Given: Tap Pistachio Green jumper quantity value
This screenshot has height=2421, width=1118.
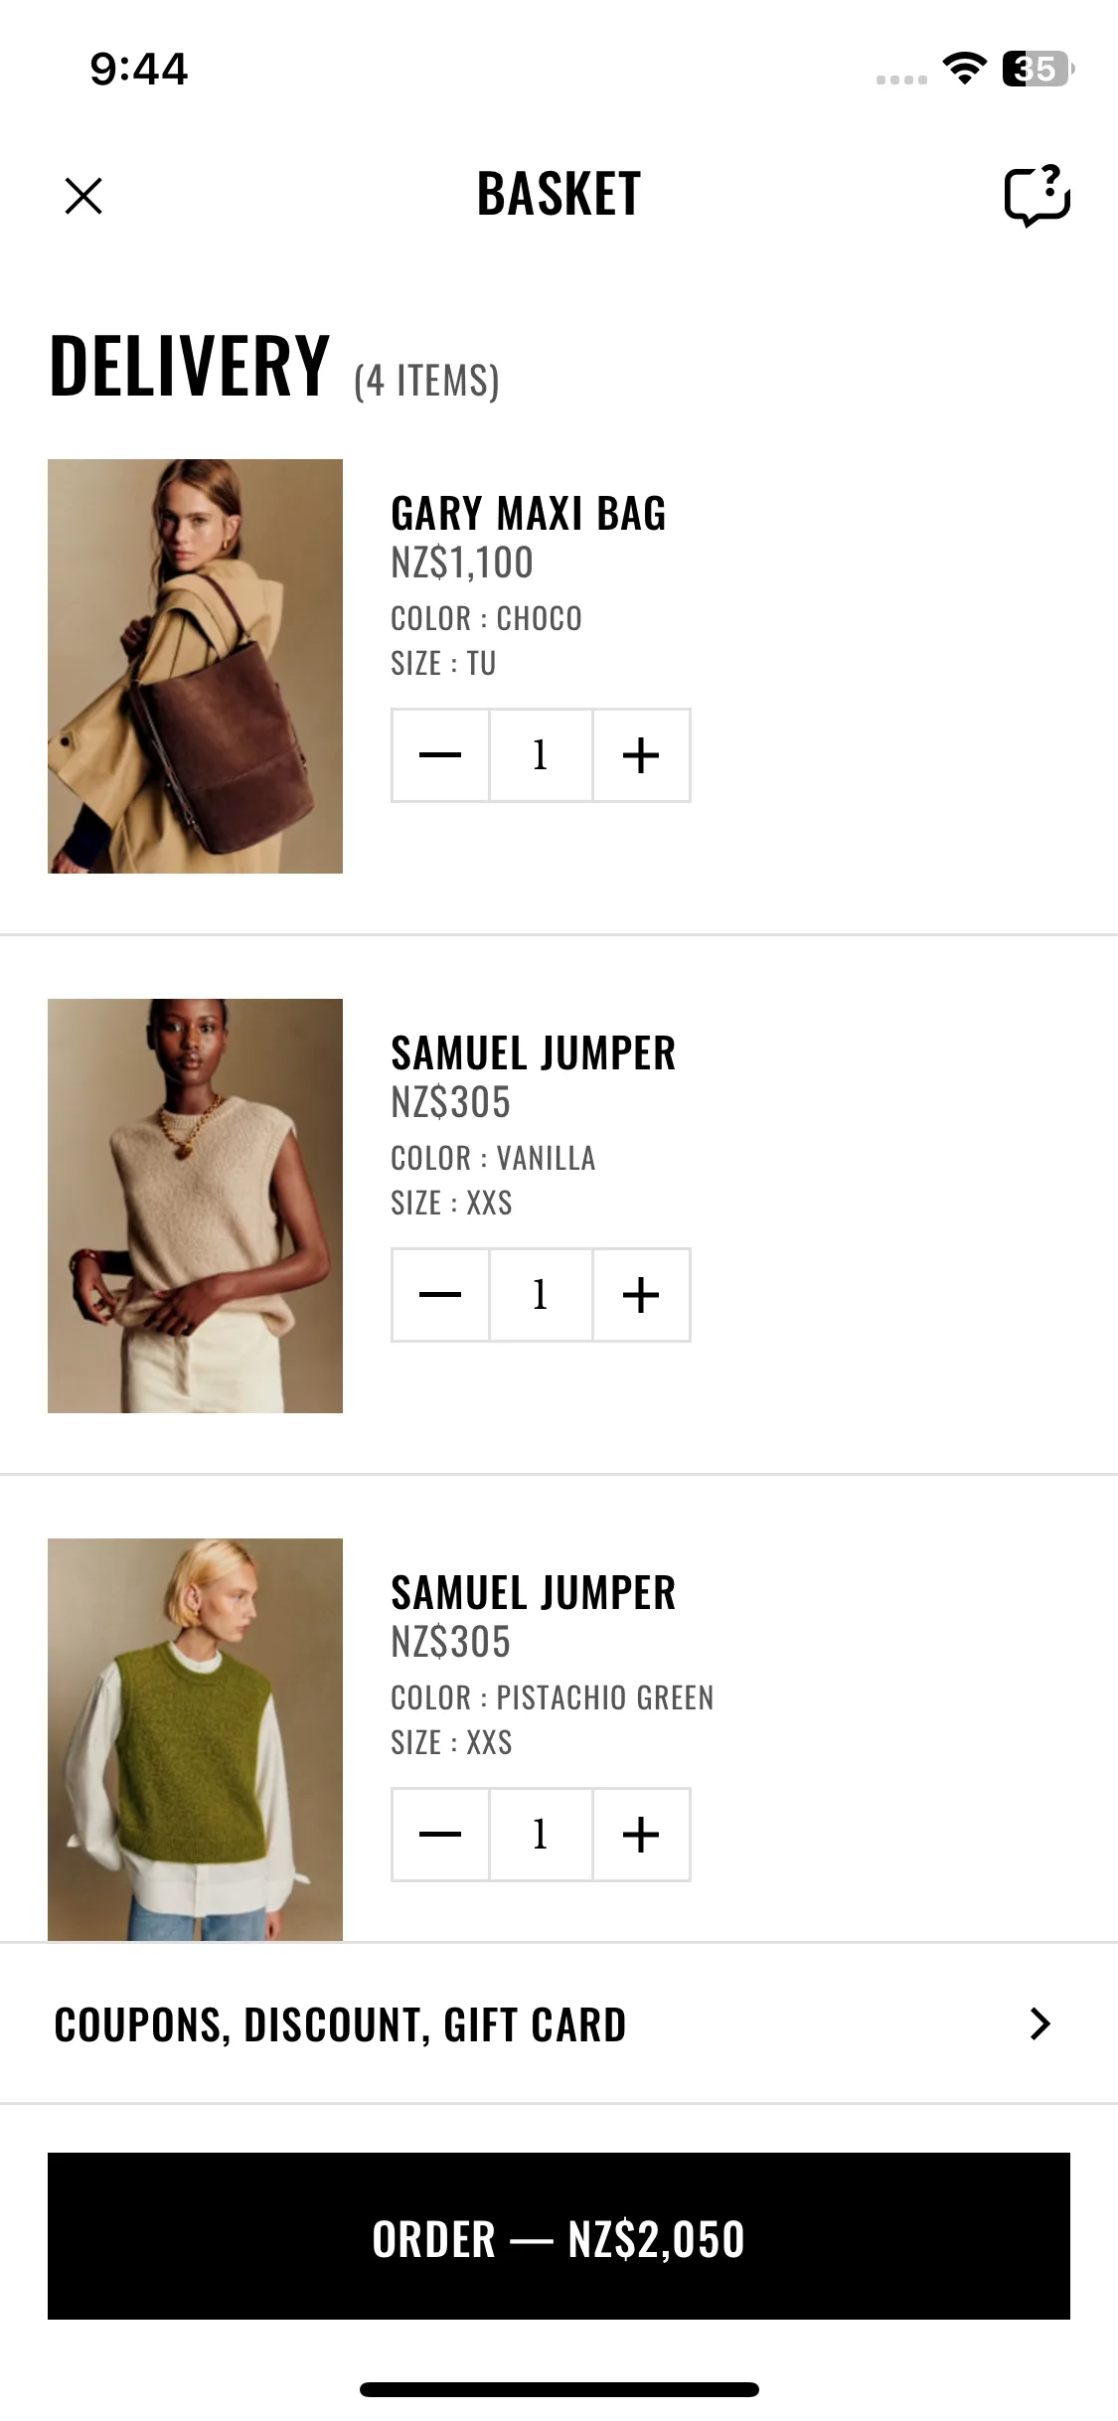Looking at the screenshot, I should click(541, 1835).
